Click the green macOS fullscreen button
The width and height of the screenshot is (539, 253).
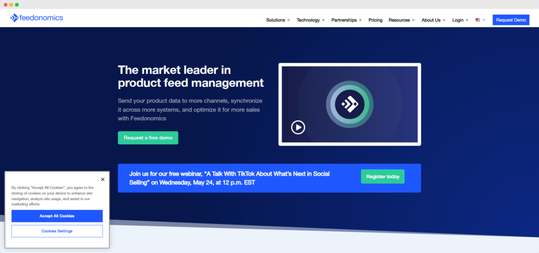pos(17,4)
